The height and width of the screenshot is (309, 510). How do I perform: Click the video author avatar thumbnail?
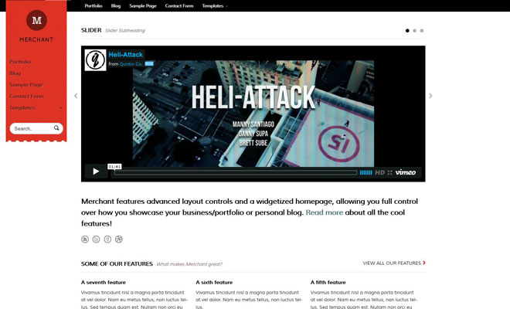(x=95, y=60)
